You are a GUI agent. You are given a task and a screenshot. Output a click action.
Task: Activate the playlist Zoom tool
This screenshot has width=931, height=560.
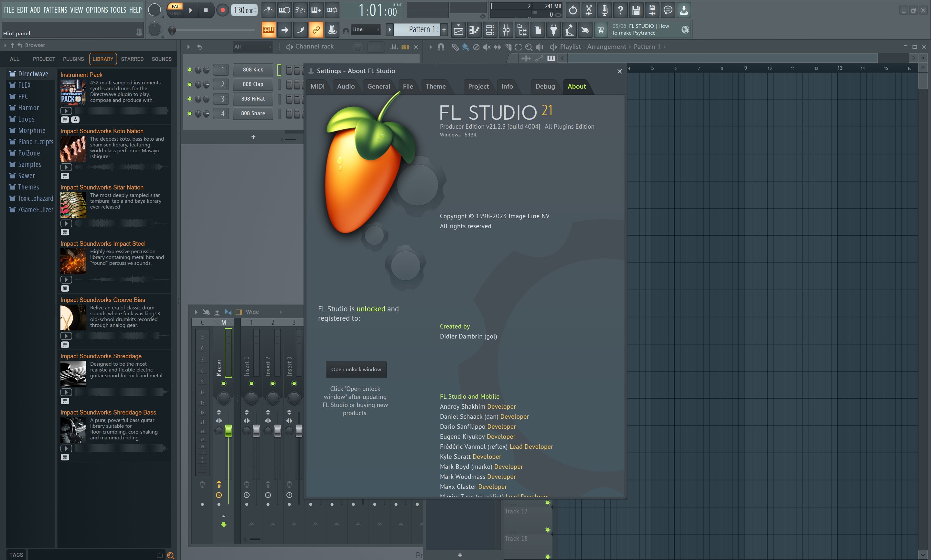point(529,47)
